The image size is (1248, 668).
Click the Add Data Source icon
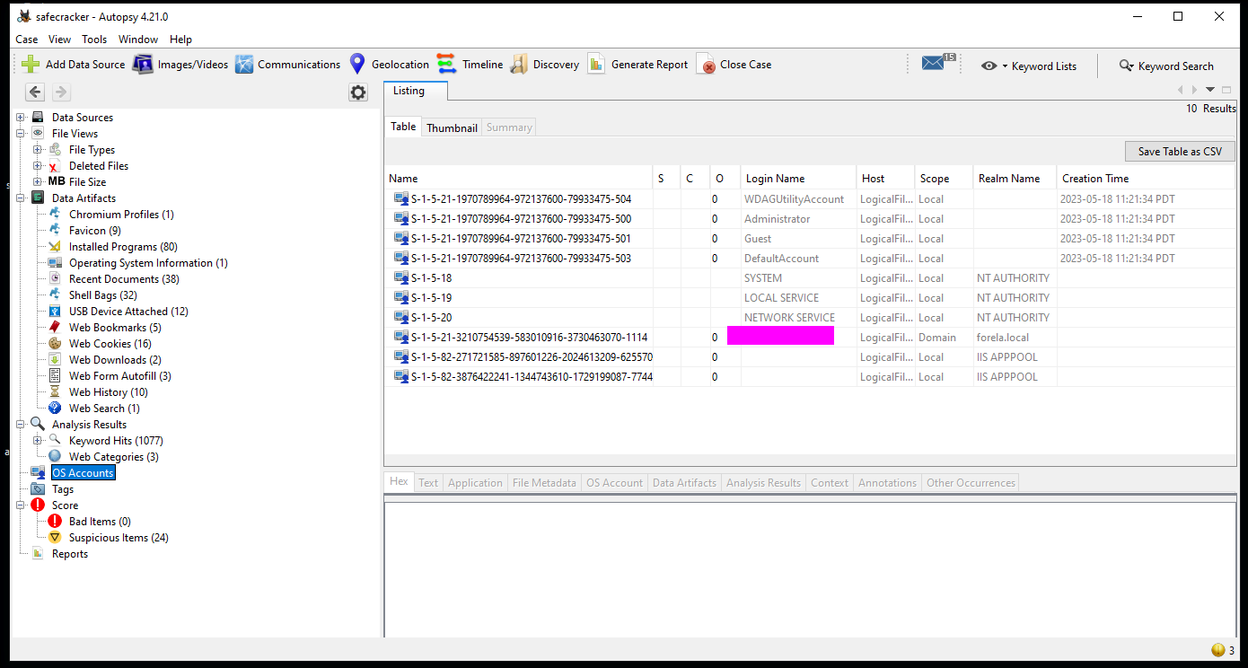31,65
